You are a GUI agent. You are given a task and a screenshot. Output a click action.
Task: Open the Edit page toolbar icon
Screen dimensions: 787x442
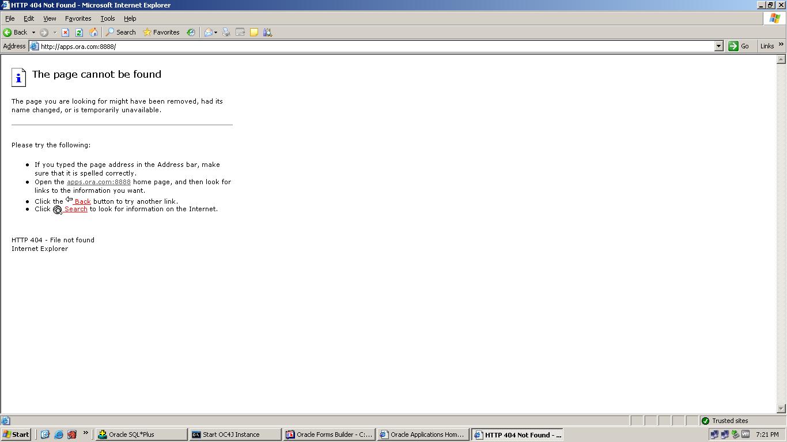240,32
